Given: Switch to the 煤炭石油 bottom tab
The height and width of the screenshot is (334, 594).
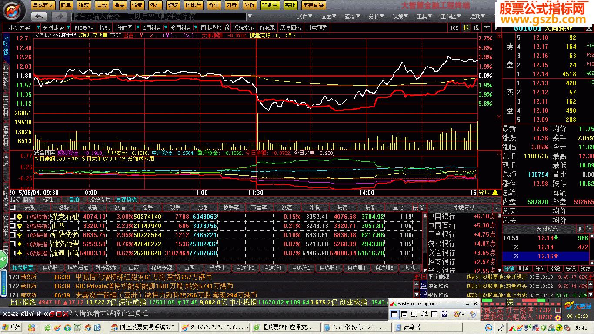Looking at the screenshot, I should tap(78, 268).
